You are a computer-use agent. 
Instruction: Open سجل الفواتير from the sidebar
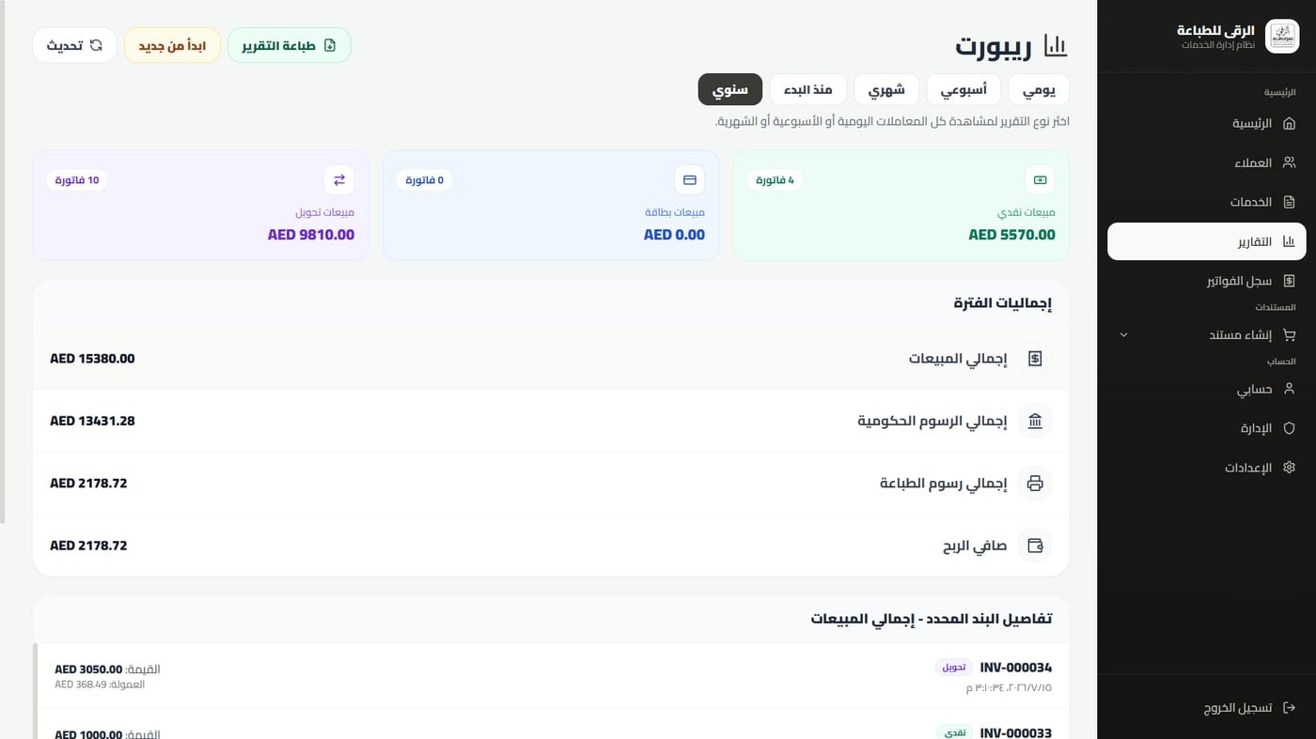1207,281
